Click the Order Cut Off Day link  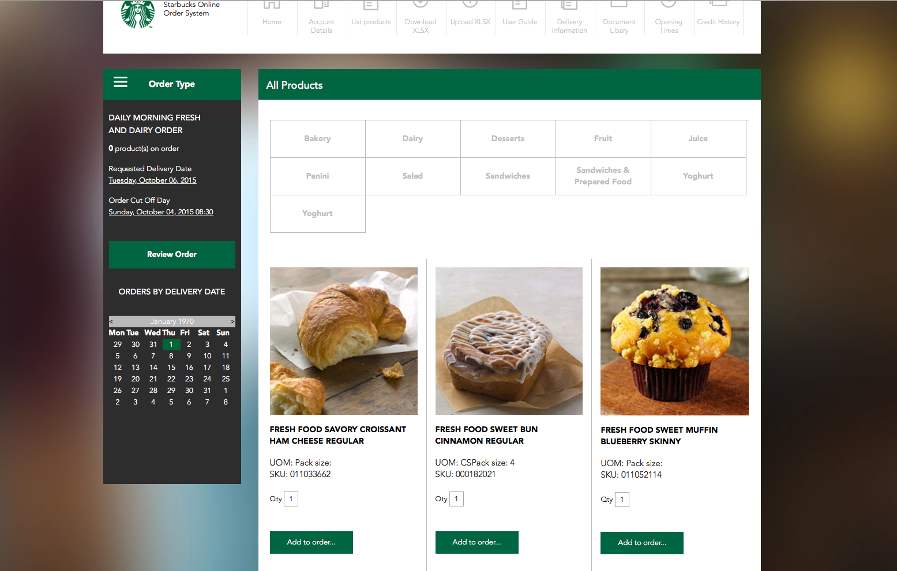(161, 211)
